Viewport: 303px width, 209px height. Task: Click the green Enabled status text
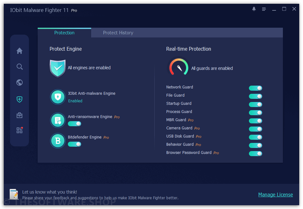[75, 101]
